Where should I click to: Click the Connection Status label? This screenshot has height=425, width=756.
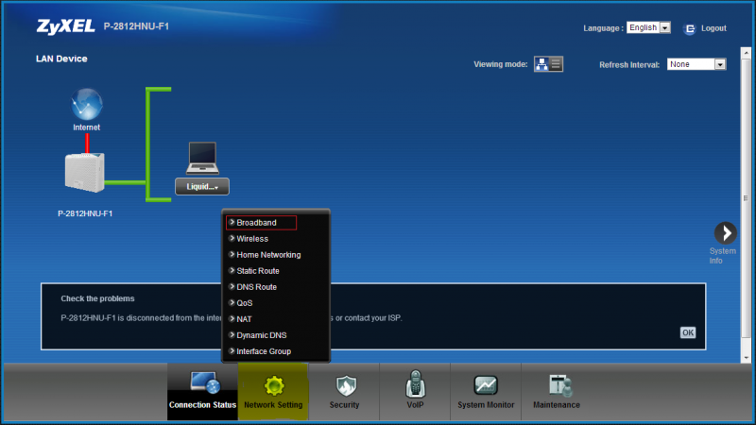point(202,405)
